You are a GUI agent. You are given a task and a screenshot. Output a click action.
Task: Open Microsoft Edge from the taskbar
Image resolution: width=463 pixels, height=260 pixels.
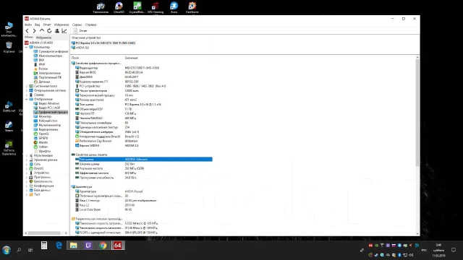click(x=59, y=246)
